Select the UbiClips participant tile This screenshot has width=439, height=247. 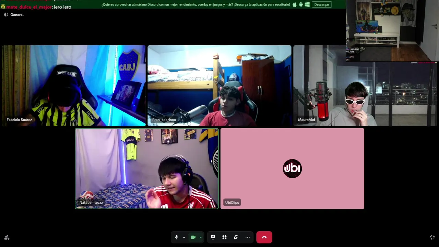(292, 168)
